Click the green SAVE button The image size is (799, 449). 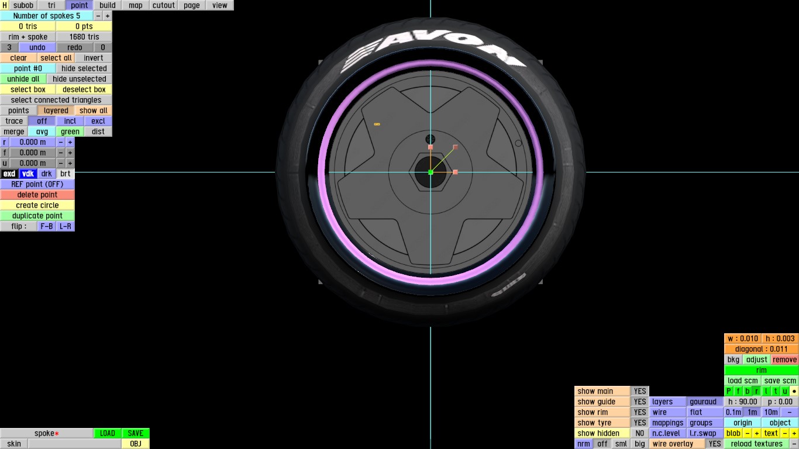[x=136, y=433]
